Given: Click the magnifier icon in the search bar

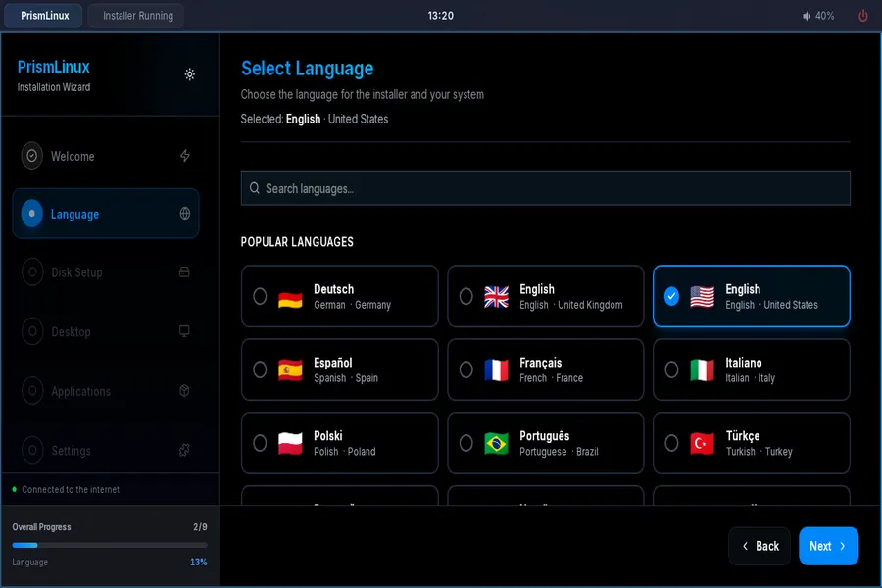Looking at the screenshot, I should coord(255,188).
